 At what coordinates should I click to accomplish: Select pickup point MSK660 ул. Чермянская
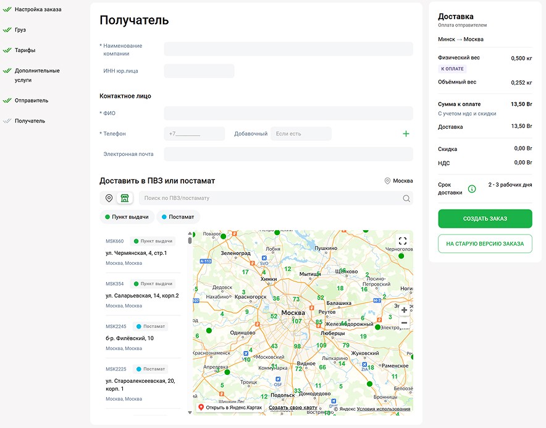143,252
